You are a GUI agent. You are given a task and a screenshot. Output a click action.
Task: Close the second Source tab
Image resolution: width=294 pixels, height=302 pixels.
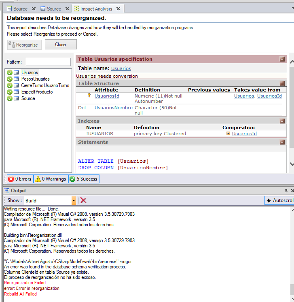click(67, 9)
